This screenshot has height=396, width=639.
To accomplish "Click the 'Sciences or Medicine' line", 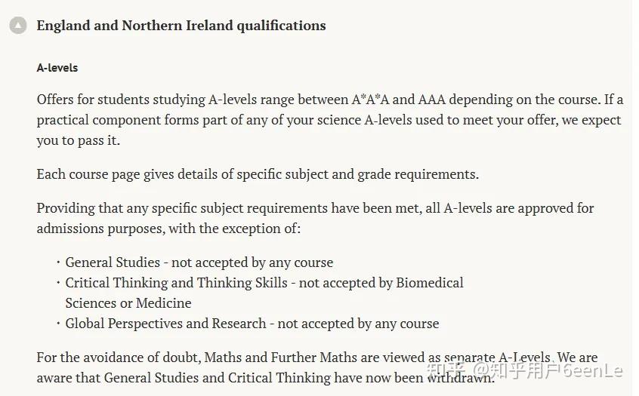I will point(128,303).
